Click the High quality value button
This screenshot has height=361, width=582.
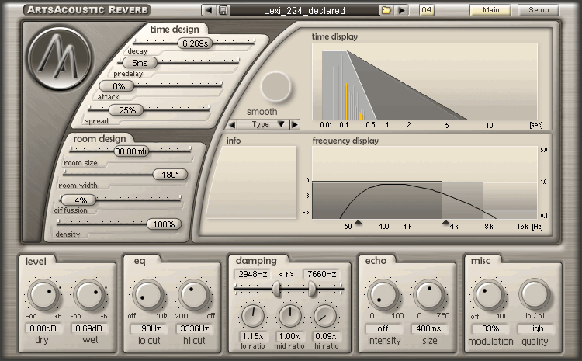click(535, 329)
